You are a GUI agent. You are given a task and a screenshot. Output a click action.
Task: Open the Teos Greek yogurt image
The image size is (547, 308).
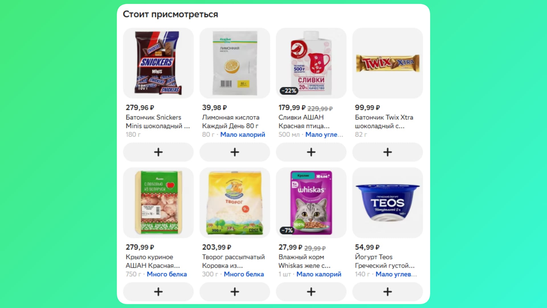[387, 203]
